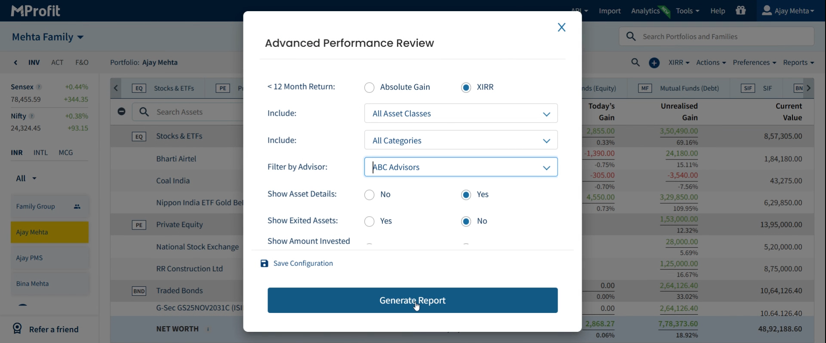Click the Refer a friend badge icon
The image size is (826, 343).
[x=17, y=329]
